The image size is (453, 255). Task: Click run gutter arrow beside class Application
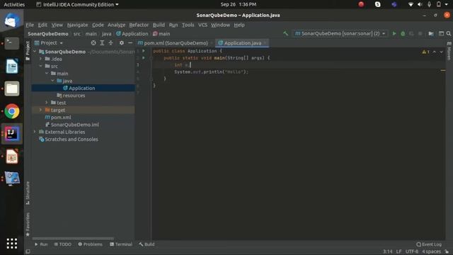(144, 51)
